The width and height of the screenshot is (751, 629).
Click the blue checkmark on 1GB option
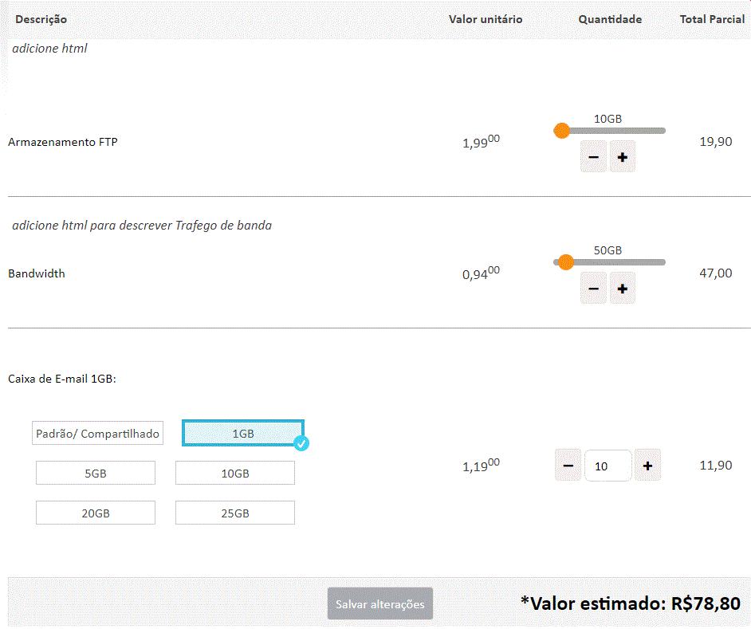pos(301,443)
